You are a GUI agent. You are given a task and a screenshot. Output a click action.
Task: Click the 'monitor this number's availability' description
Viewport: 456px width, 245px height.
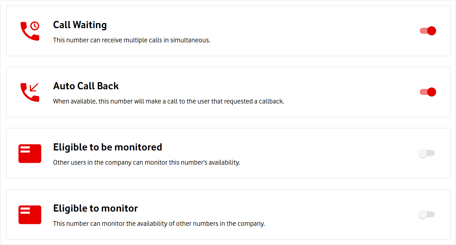tap(146, 163)
